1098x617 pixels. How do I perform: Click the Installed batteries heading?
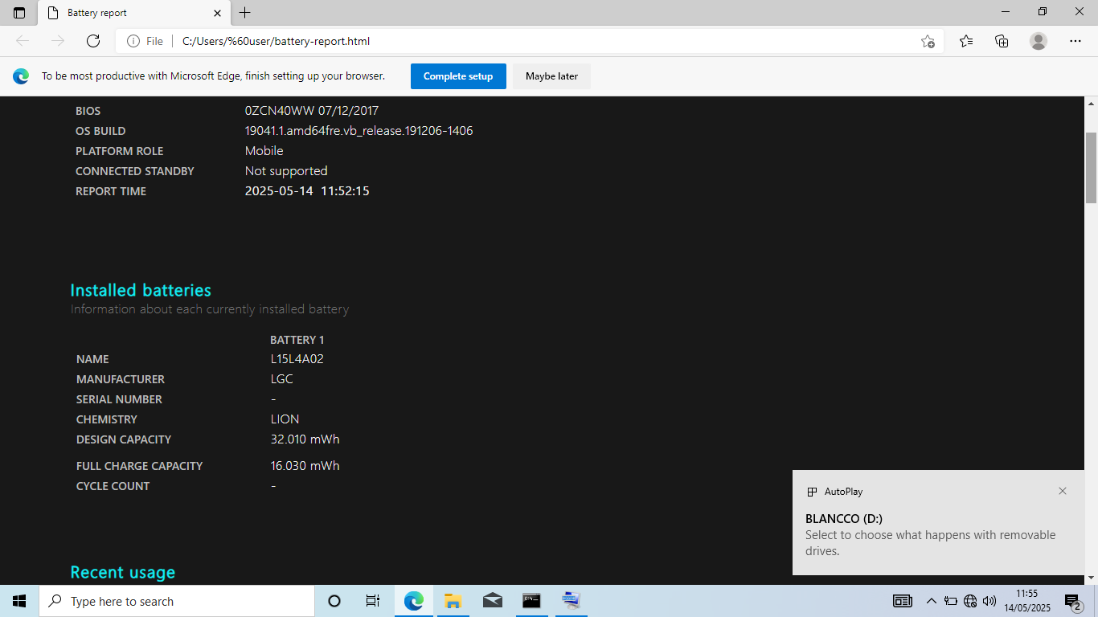pyautogui.click(x=141, y=290)
